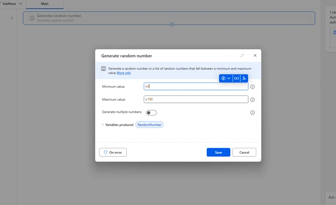Viewport: 336px width, 205px height.
Task: Click the fx expression icon
Action: coord(244,78)
